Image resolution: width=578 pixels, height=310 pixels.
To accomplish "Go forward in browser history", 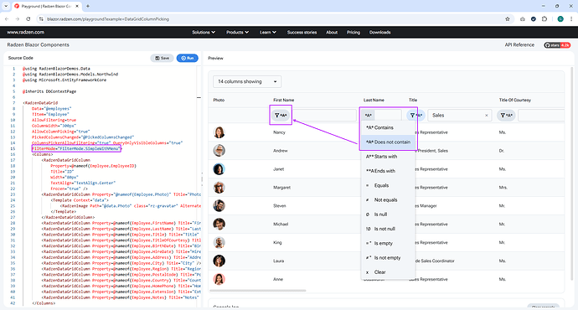I will 18,18.
